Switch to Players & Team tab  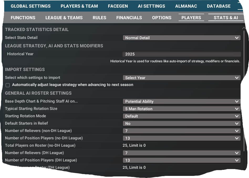[x=79, y=6]
